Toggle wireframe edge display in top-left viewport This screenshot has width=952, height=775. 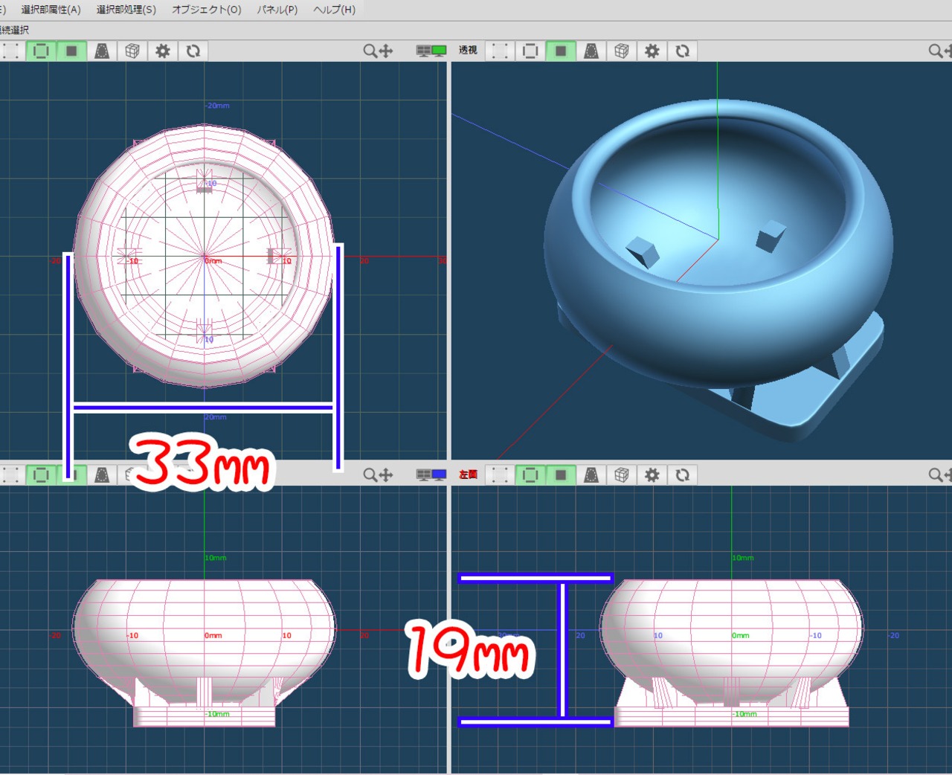coord(41,51)
